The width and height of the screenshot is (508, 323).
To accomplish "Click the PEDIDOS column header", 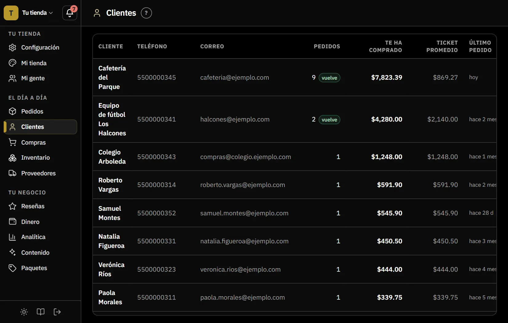I will point(327,46).
